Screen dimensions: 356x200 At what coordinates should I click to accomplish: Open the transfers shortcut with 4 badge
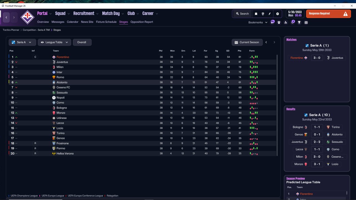pyautogui.click(x=293, y=22)
